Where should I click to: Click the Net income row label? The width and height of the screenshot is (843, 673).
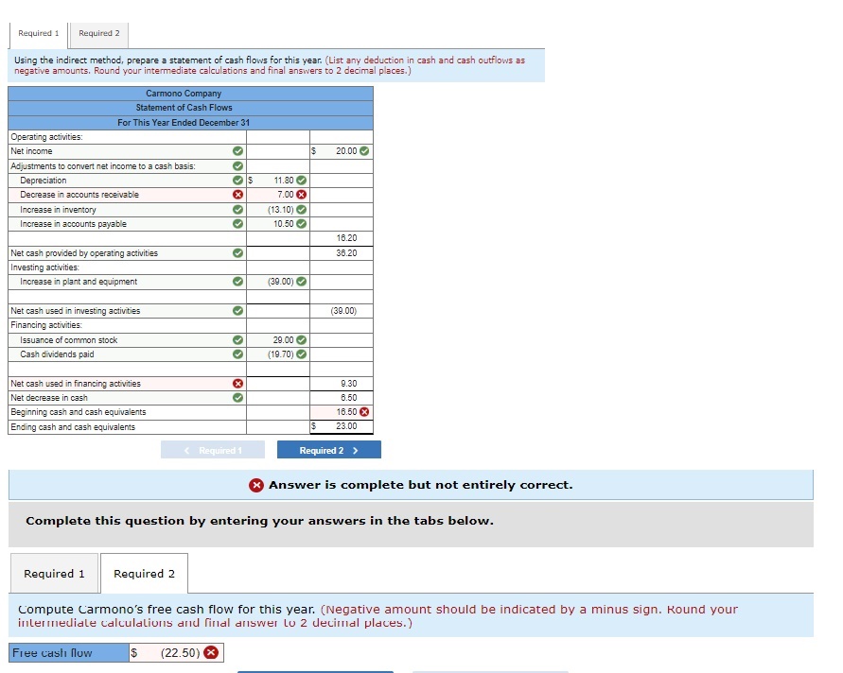click(x=33, y=151)
